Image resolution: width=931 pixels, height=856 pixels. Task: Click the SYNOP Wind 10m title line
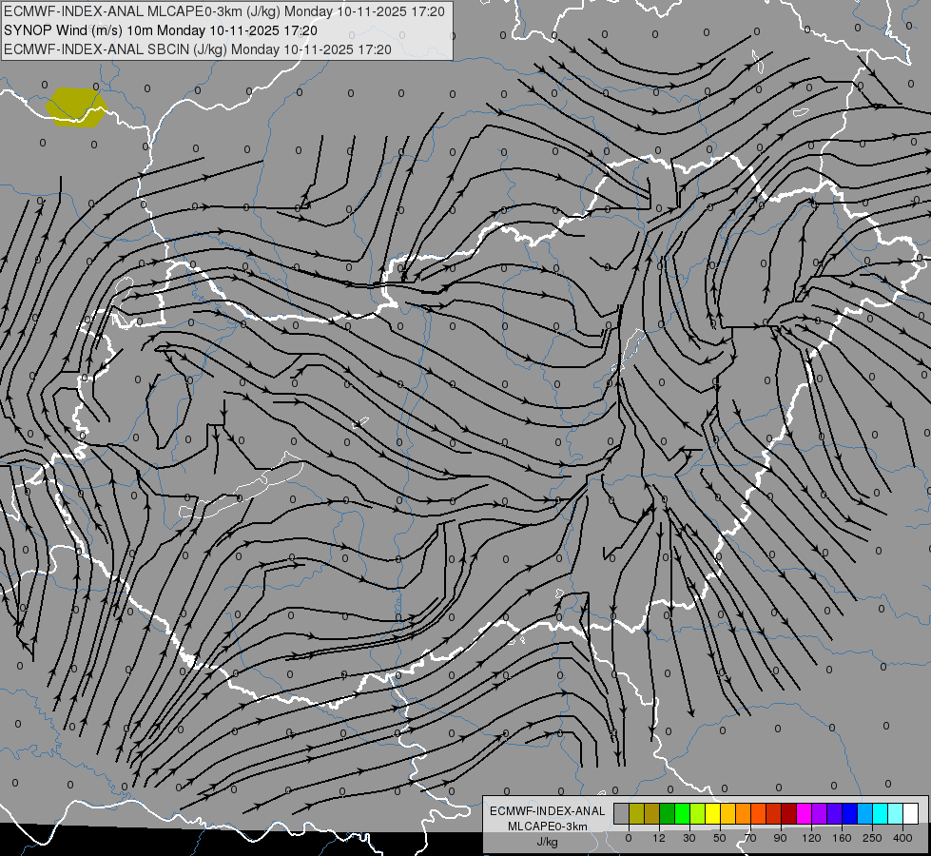[x=161, y=30]
